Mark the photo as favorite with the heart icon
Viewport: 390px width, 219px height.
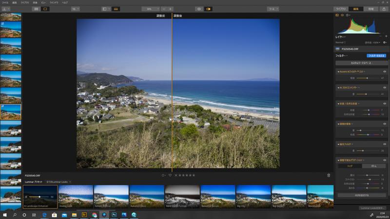[x=170, y=175]
